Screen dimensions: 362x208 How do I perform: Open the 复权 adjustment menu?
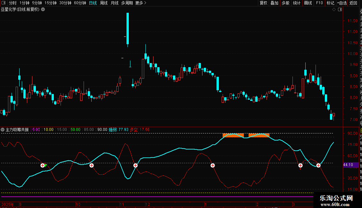[x=263, y=3]
